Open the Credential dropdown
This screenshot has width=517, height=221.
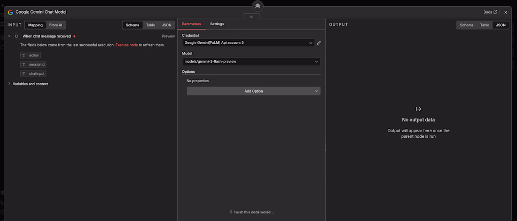coord(248,43)
